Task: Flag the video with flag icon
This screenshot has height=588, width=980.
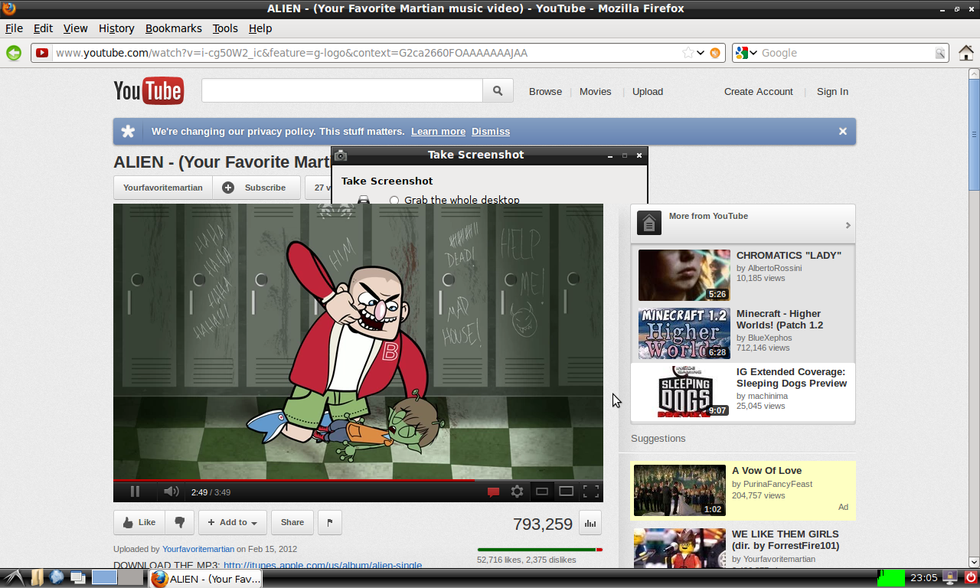Action: click(330, 522)
